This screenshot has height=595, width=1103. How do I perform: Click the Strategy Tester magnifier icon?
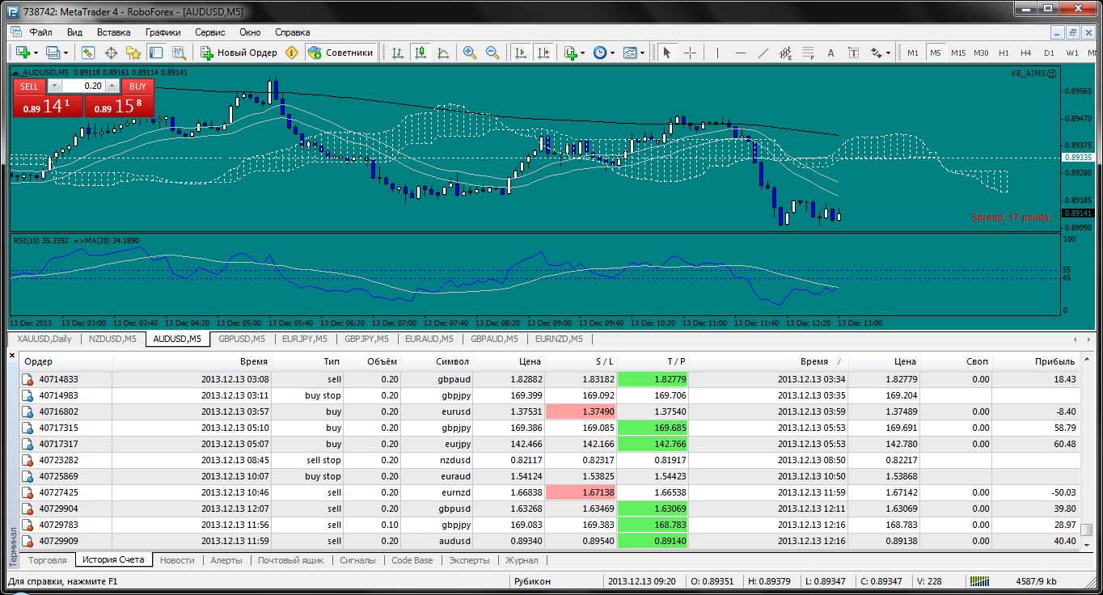pyautogui.click(x=179, y=53)
